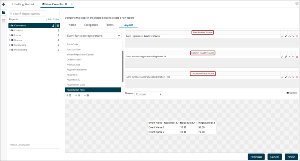Click the Cancel button
Screen dimensions: 300x161
tap(275, 157)
